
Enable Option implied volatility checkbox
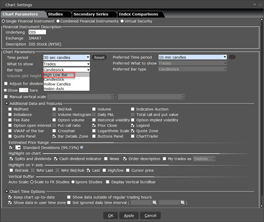pyautogui.click(x=133, y=120)
